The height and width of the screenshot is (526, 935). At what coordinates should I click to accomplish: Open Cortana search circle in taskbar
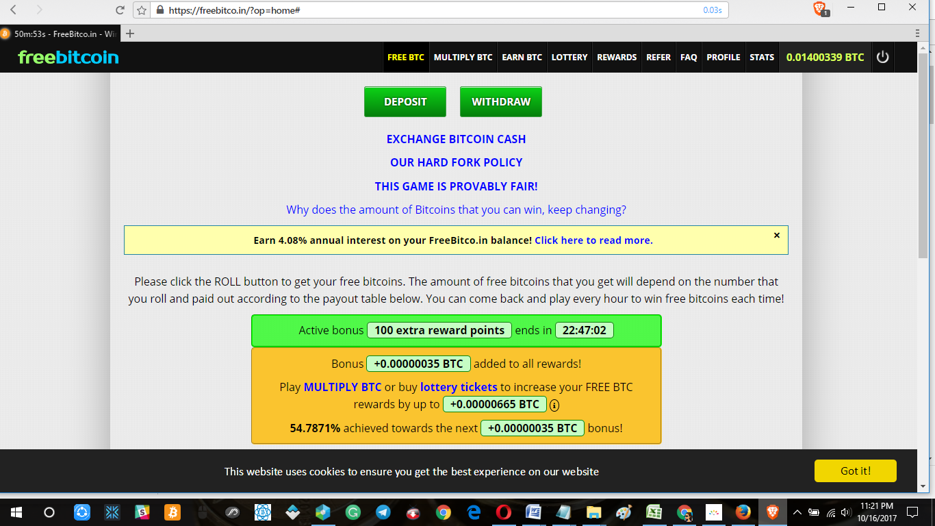[49, 512]
